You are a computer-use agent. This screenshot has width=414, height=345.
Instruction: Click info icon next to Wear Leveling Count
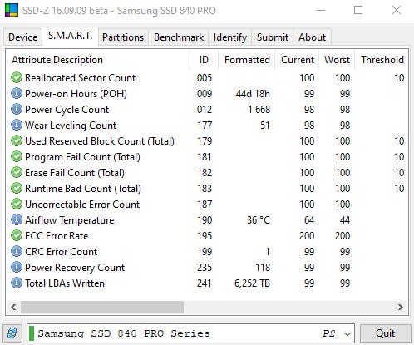pos(17,125)
